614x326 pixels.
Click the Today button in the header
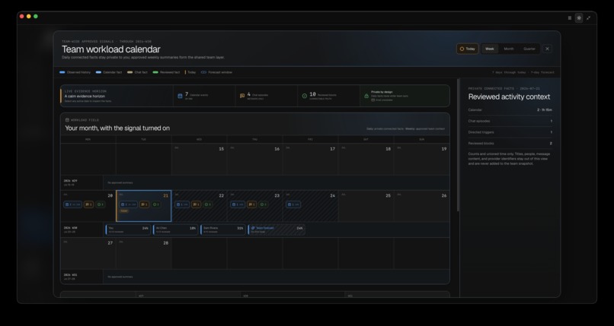[x=467, y=49]
